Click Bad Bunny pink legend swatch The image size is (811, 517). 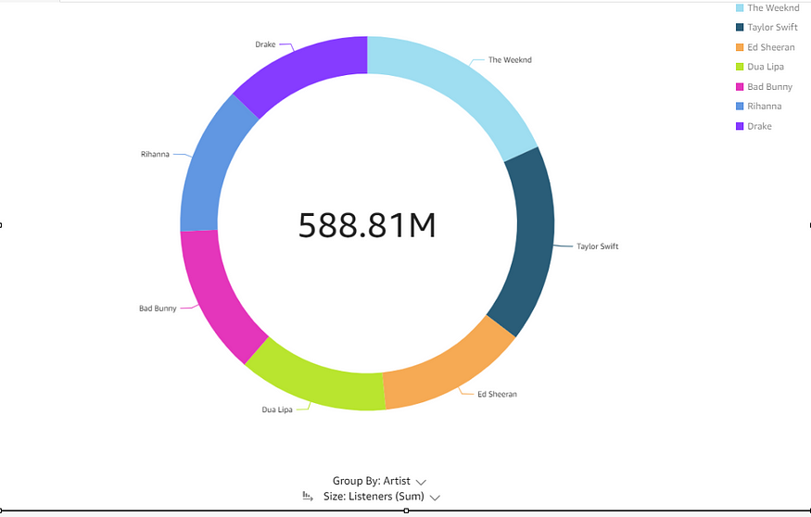[740, 86]
